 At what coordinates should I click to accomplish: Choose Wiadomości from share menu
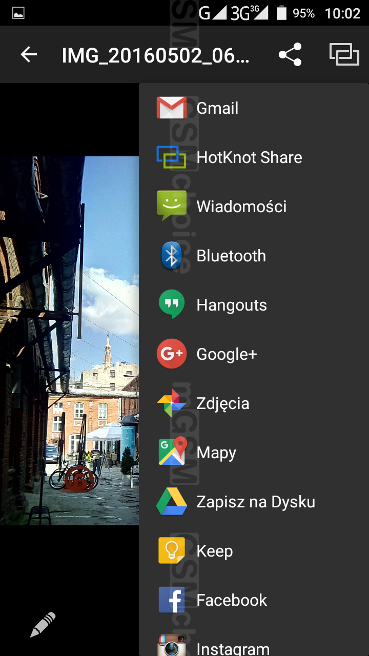(x=241, y=207)
